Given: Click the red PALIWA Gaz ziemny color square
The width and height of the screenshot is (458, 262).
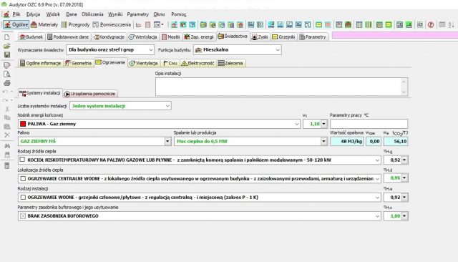Looking at the screenshot, I should tap(23, 124).
